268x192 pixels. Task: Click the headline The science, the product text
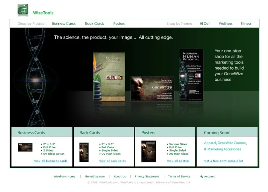pyautogui.click(x=113, y=37)
